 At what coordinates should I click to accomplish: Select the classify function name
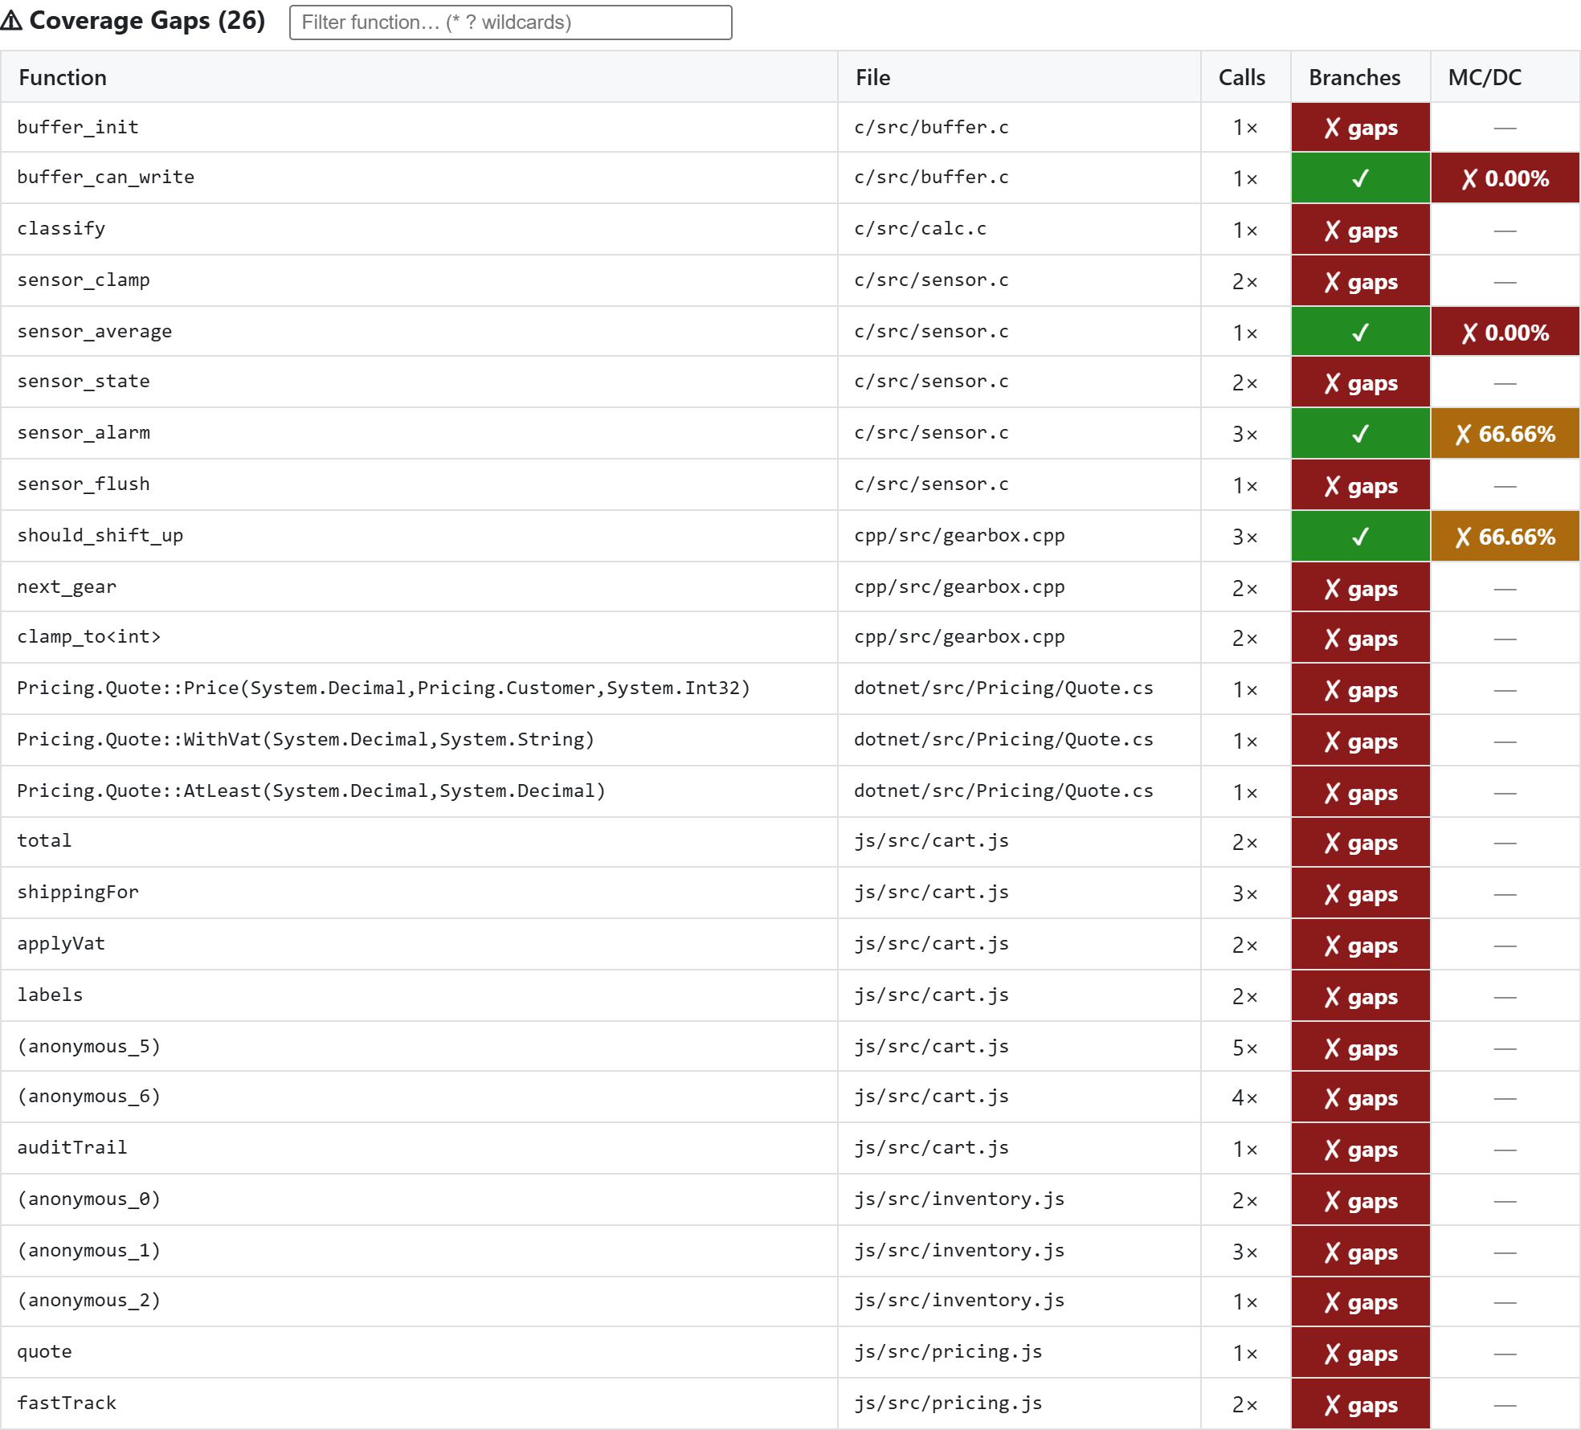pyautogui.click(x=61, y=229)
